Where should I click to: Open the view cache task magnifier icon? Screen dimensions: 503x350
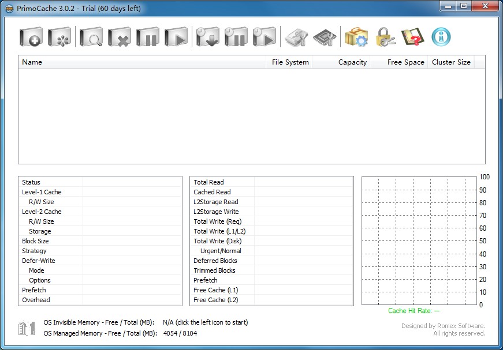91,37
